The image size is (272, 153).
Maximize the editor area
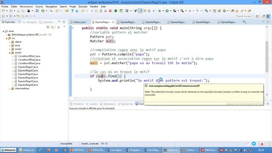coord(268,22)
